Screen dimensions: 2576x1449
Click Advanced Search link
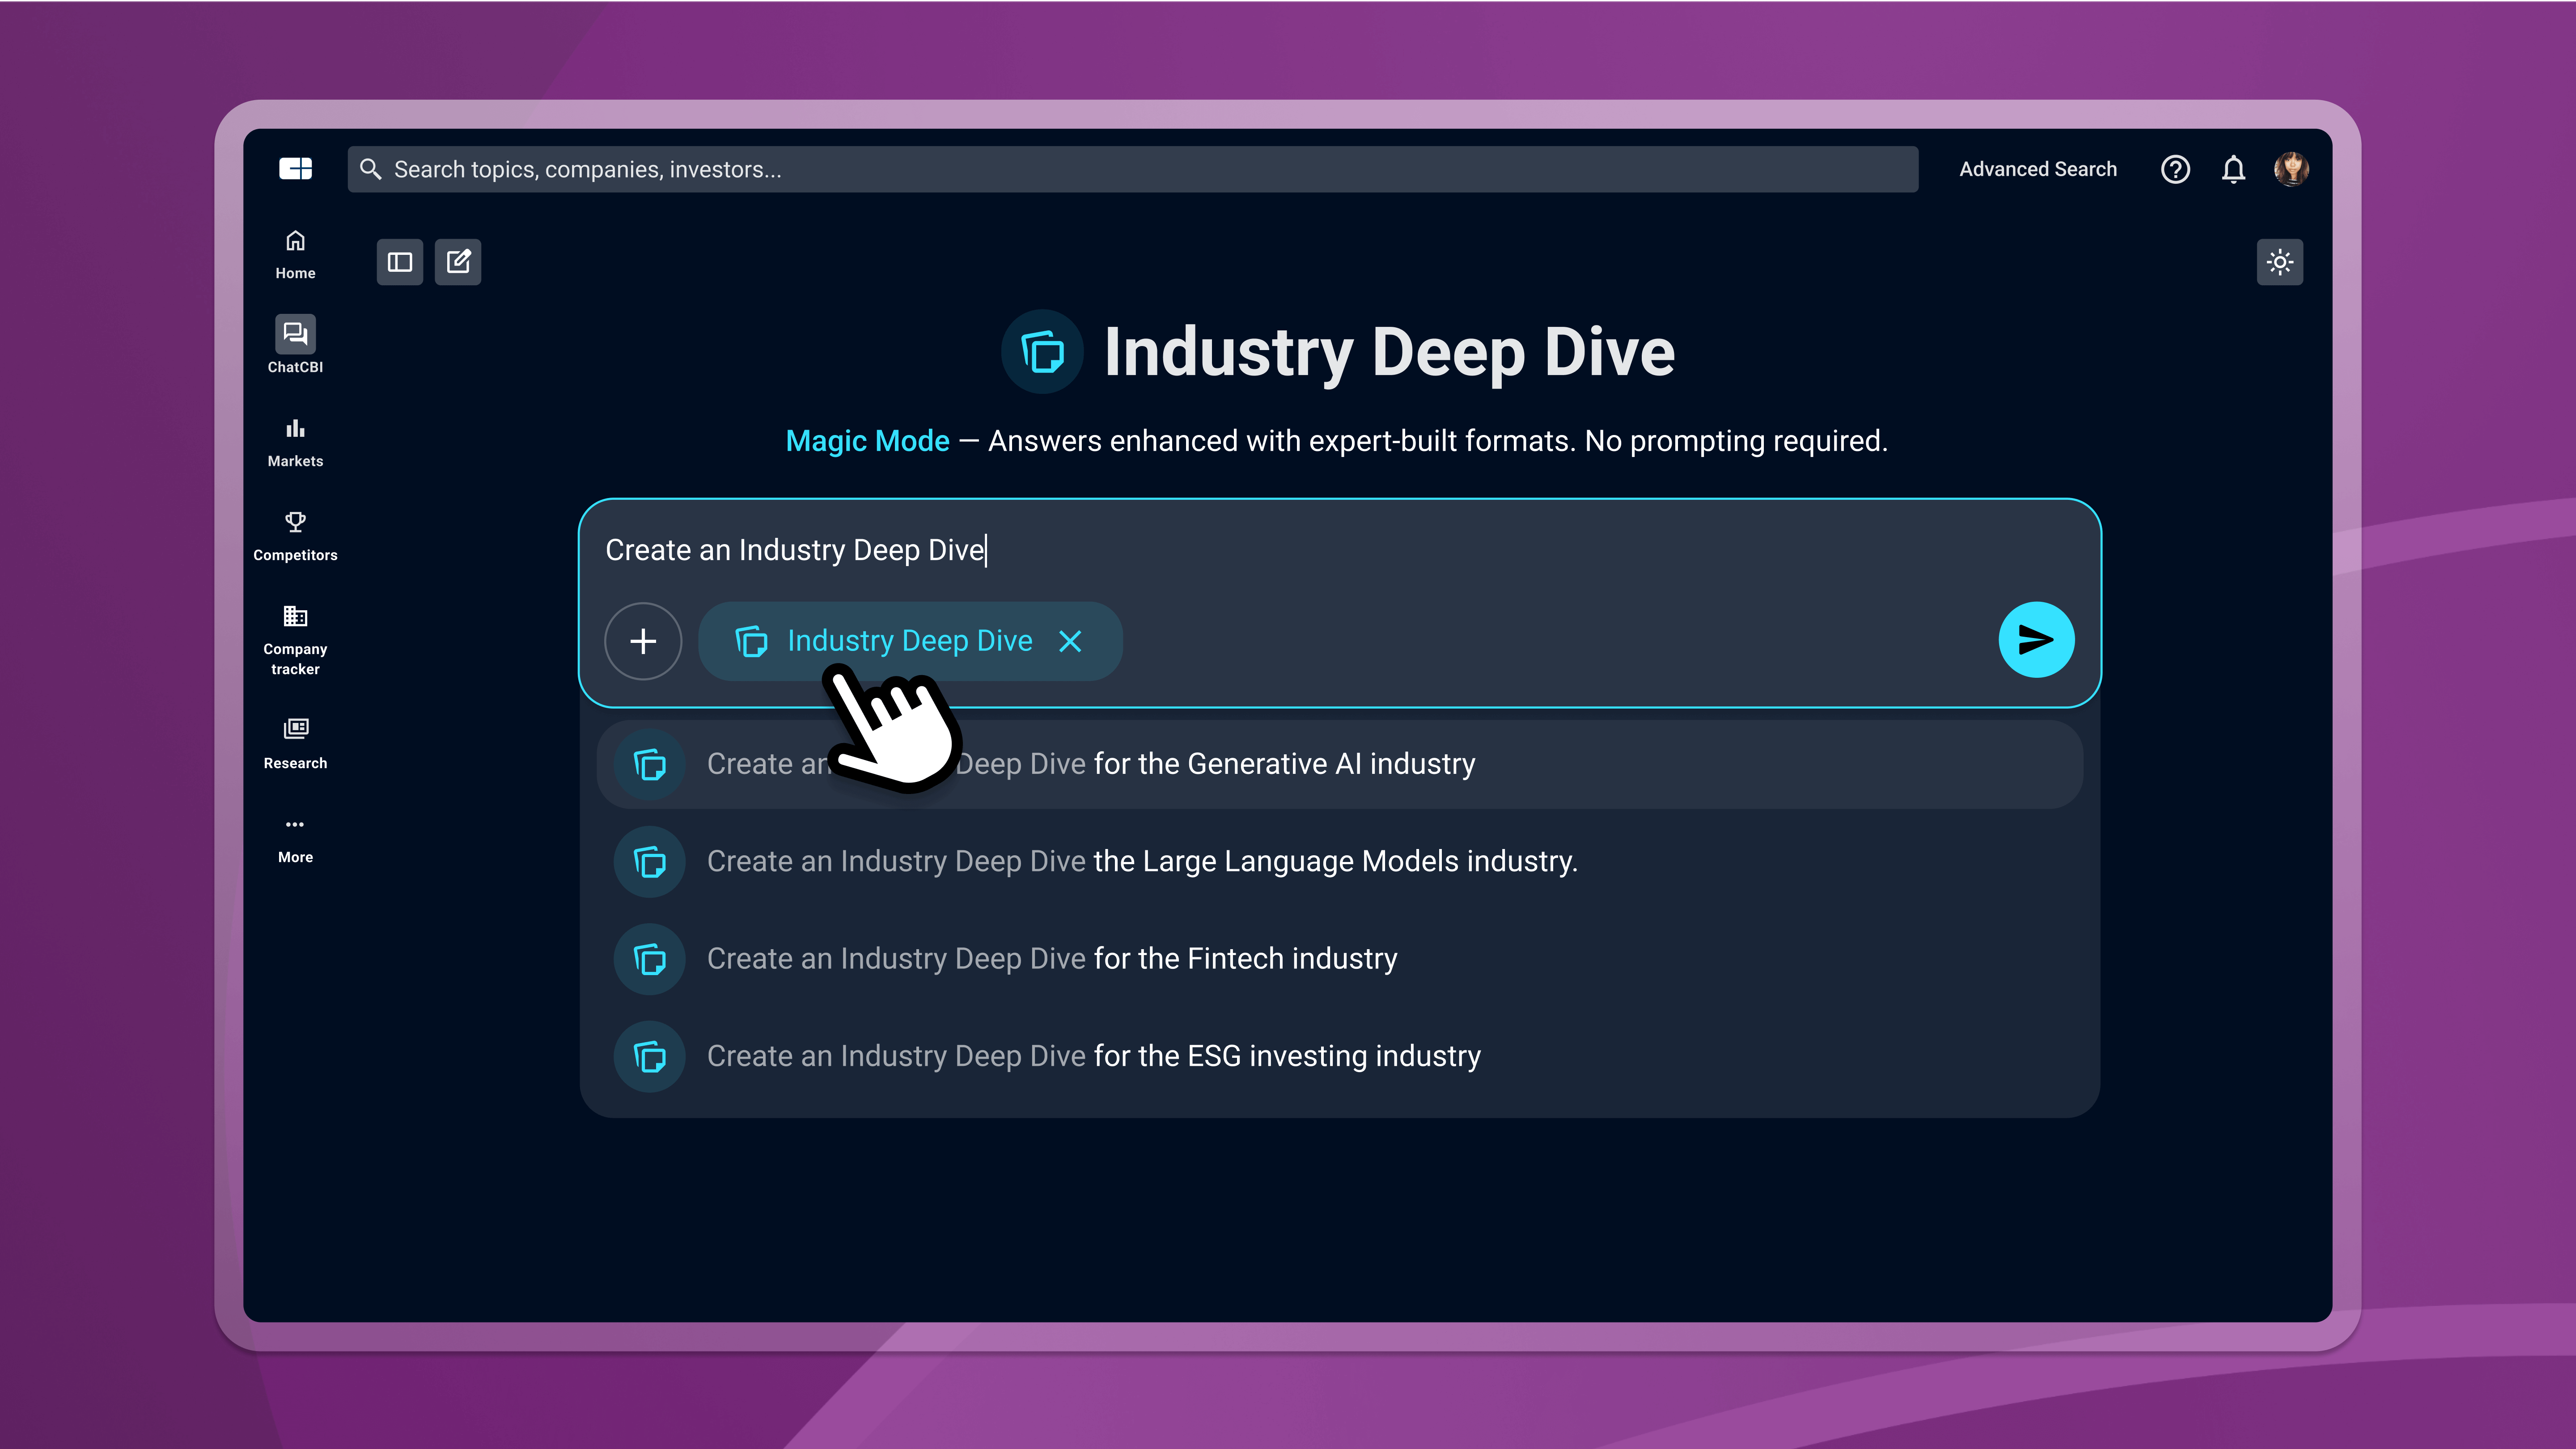point(2037,169)
